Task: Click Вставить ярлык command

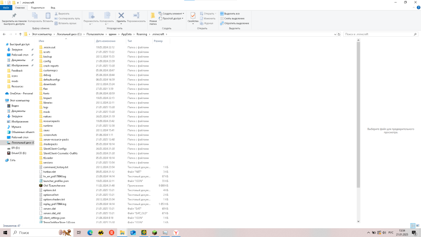Action: 66,23
